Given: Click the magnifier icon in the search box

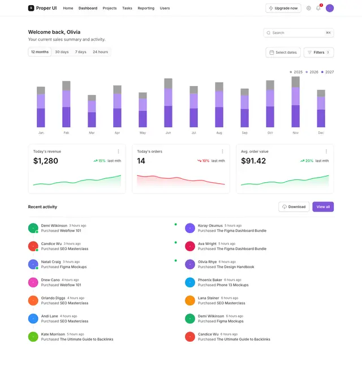Looking at the screenshot, I should pos(269,33).
